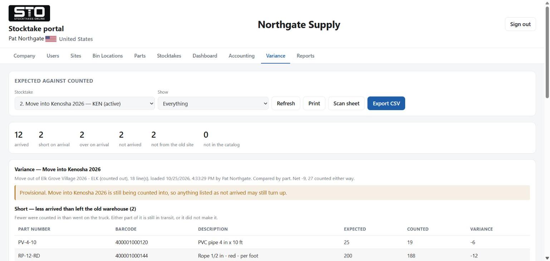550x261 pixels.
Task: Click the '12 arrived' statistic
Action: [21, 139]
